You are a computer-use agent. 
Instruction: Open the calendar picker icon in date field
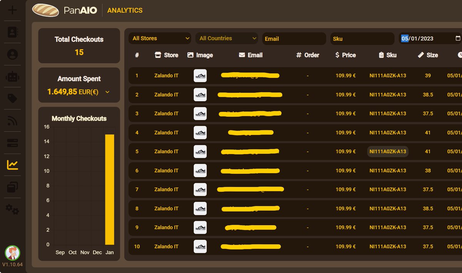click(x=458, y=39)
